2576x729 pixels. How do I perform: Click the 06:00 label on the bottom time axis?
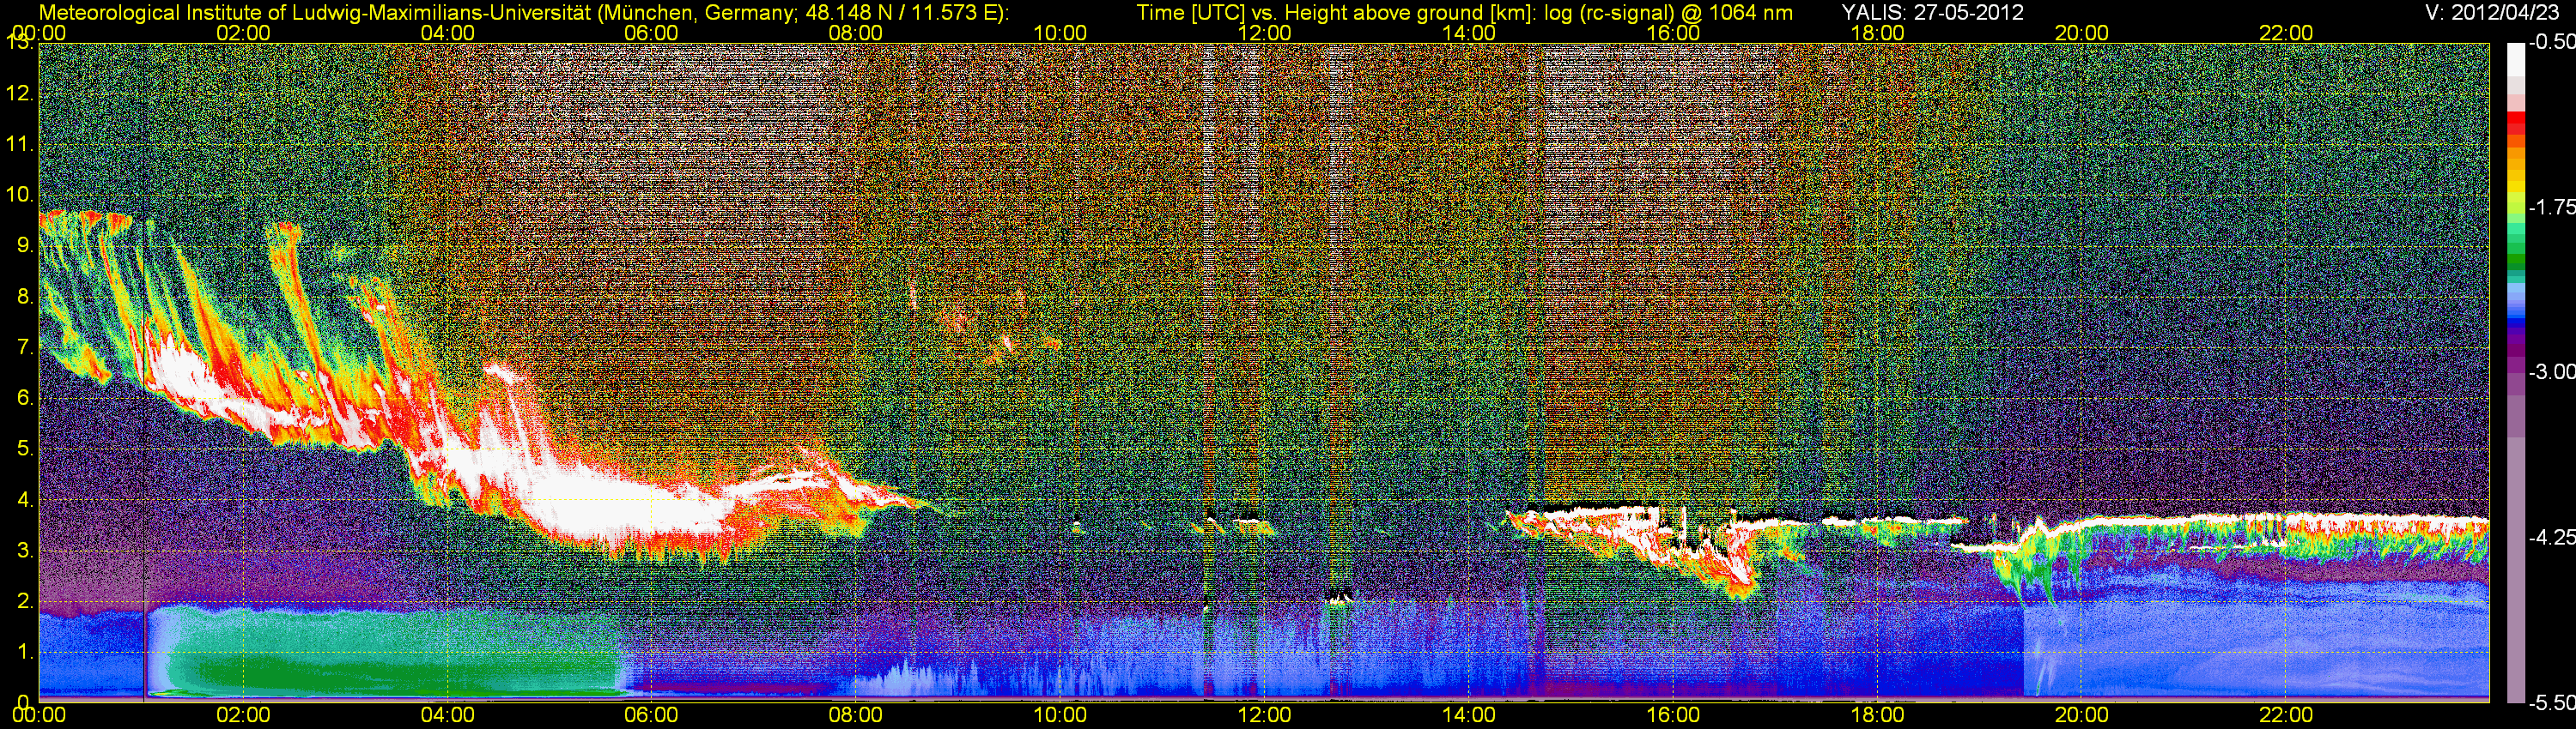point(651,716)
